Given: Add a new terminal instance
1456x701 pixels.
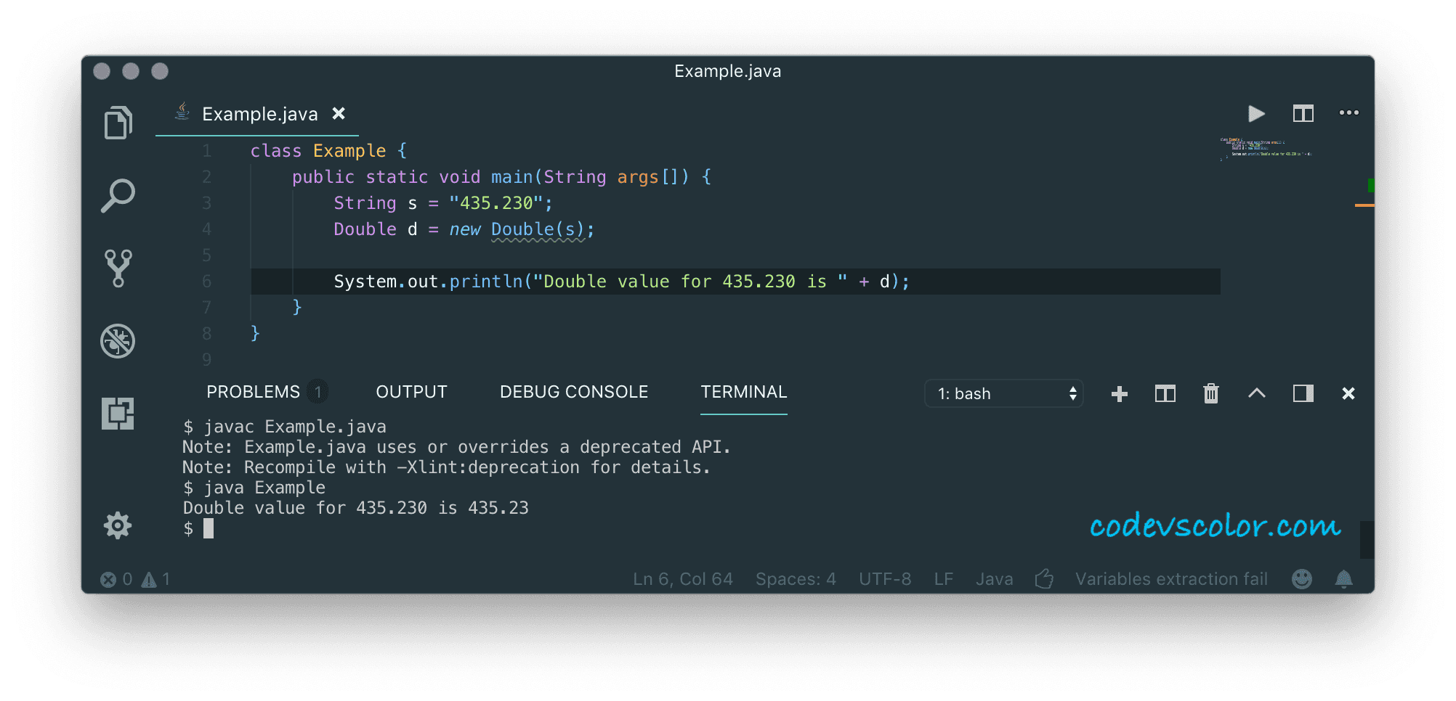Looking at the screenshot, I should tap(1120, 393).
